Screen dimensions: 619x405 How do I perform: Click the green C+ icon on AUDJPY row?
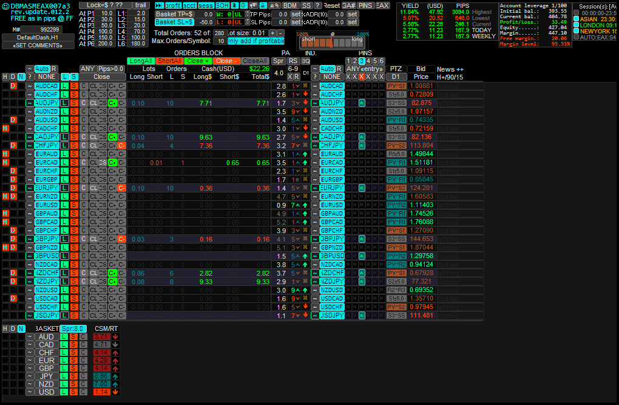(112, 103)
